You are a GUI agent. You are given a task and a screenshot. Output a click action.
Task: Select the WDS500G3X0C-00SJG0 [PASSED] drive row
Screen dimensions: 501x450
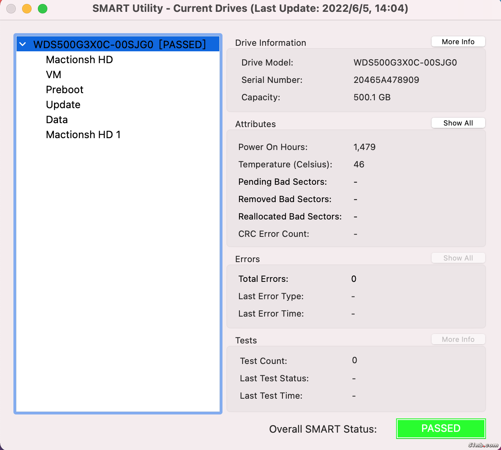point(119,45)
